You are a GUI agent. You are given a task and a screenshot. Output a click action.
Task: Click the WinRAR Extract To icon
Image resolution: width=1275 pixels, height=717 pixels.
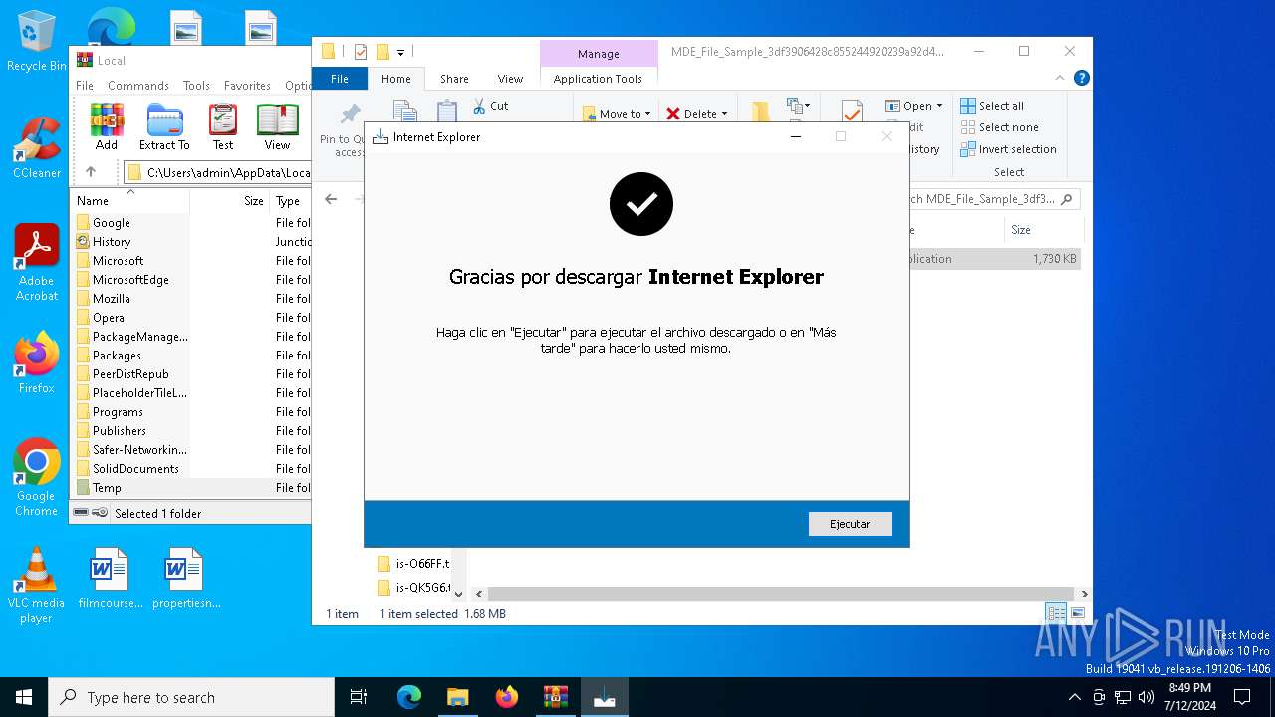164,127
